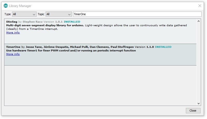Click StivSeg INSTALLED status label

point(72,22)
